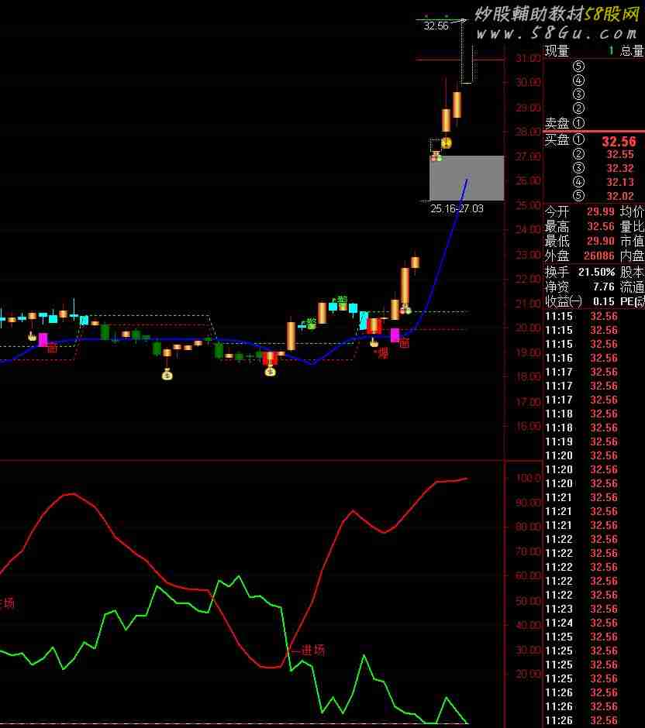Viewport: 645px width, 728px height.
Task: Click the pointing hand icon beside left magenta bar
Action: coord(32,336)
